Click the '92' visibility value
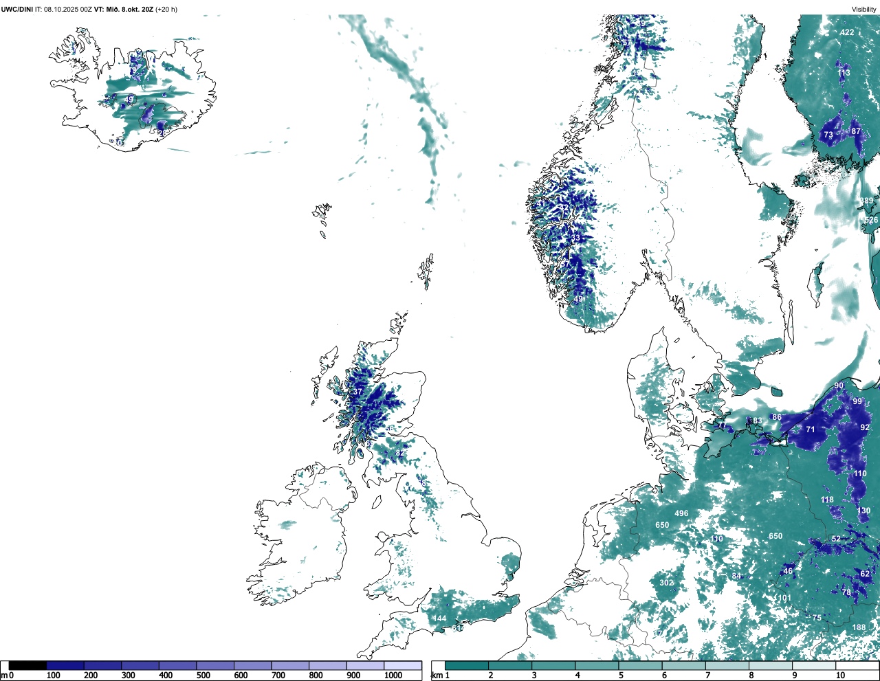The width and height of the screenshot is (880, 681). click(865, 427)
